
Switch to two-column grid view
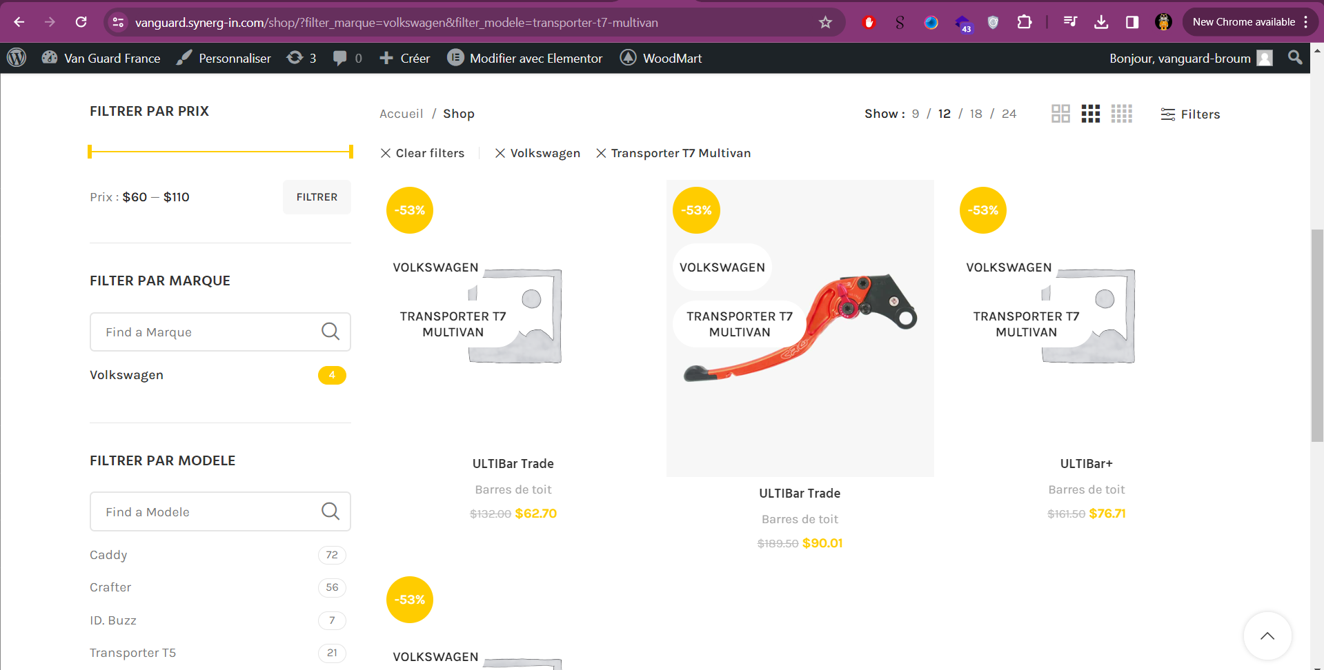tap(1060, 114)
